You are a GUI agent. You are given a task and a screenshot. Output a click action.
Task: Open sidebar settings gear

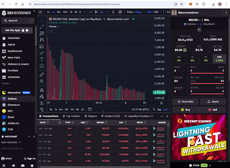32,165
